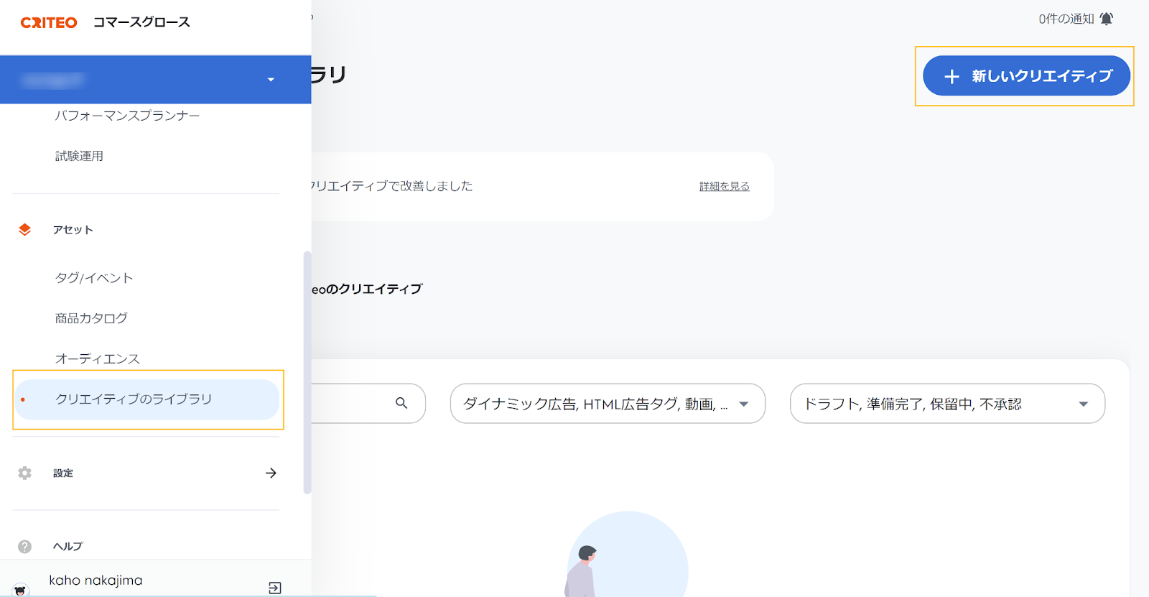
Task: Expand the account selector dropdown
Action: (x=271, y=80)
